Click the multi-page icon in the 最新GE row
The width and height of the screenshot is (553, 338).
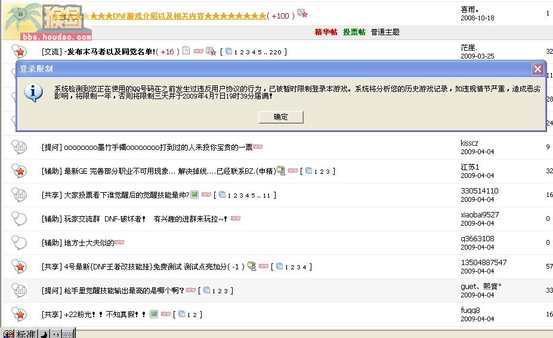coord(308,171)
